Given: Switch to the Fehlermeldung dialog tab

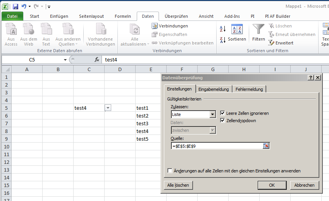Looking at the screenshot, I should [249, 89].
